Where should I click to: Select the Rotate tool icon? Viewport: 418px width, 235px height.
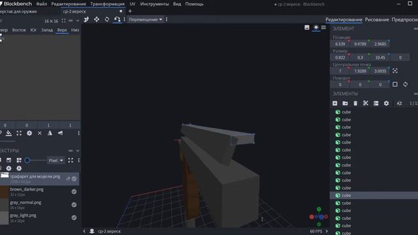107,19
